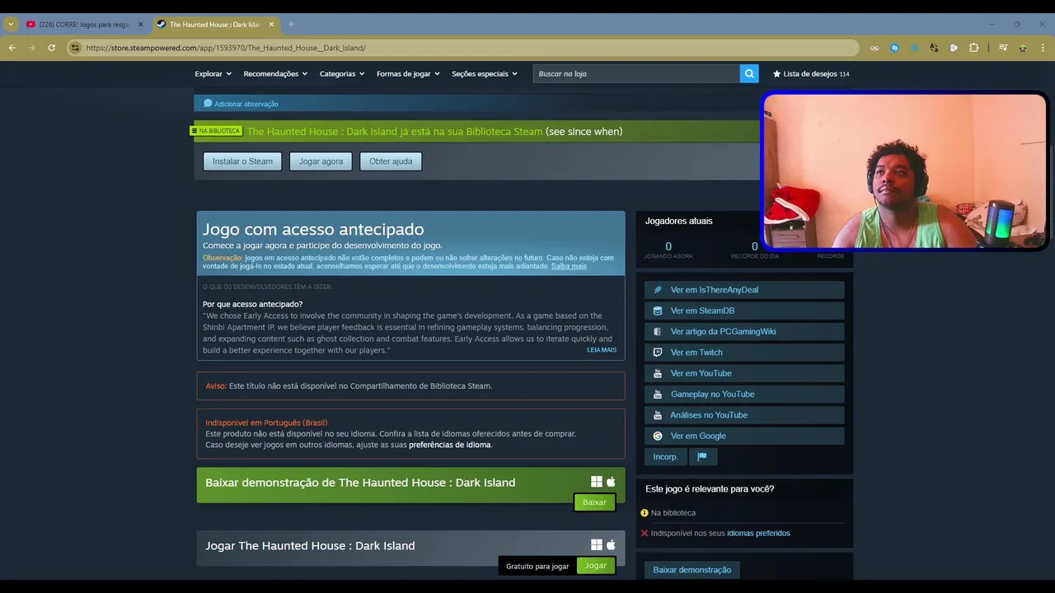
Task: Click the Shazam extension icon
Action: pos(894,48)
